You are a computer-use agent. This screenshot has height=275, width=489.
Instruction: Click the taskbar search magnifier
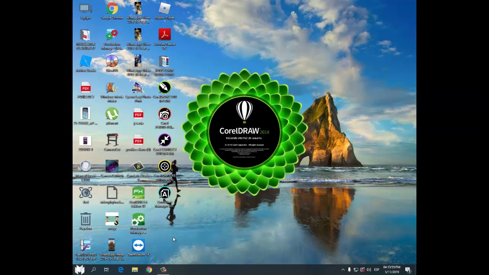(93, 270)
